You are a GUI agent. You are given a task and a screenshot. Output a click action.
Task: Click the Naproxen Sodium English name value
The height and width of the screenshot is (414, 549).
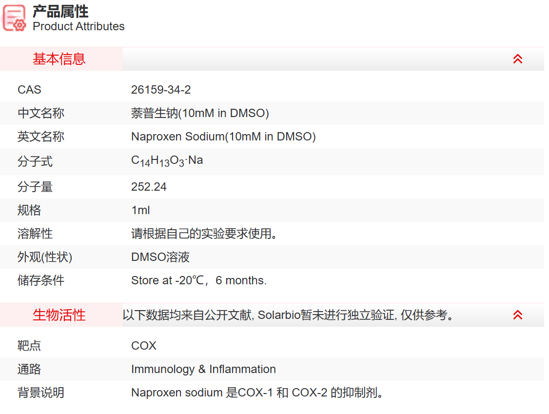pos(223,137)
